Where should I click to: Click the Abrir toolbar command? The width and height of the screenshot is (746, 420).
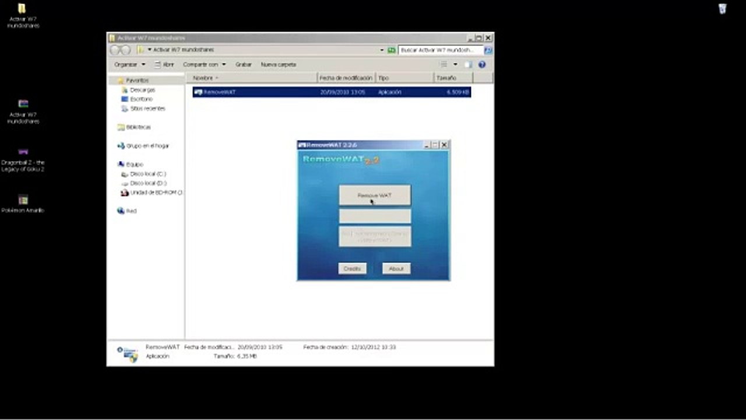coord(164,65)
